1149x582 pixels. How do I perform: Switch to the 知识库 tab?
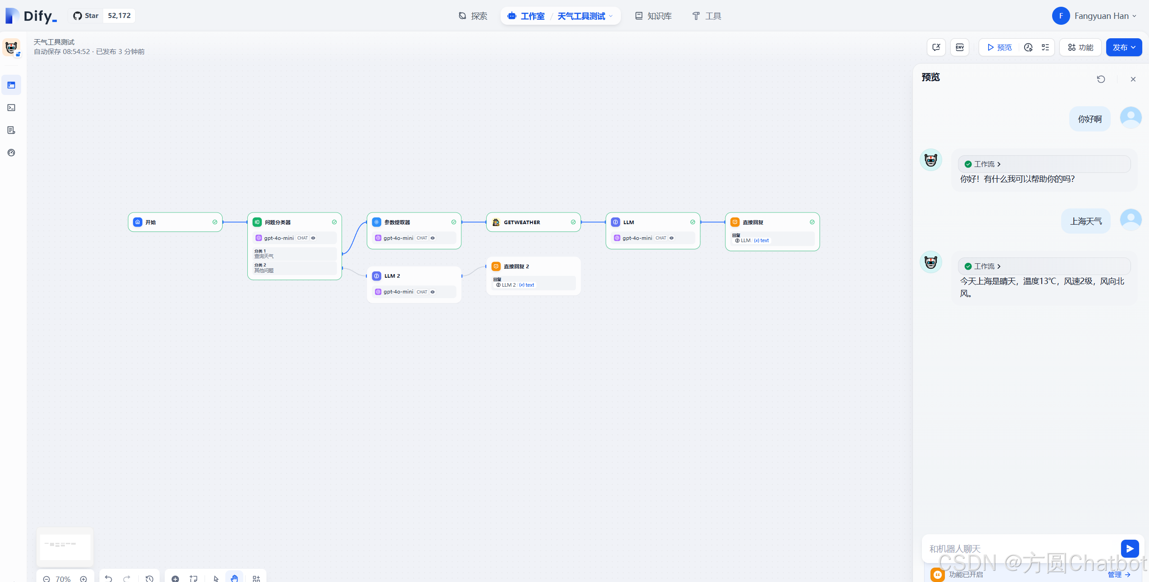(x=653, y=16)
